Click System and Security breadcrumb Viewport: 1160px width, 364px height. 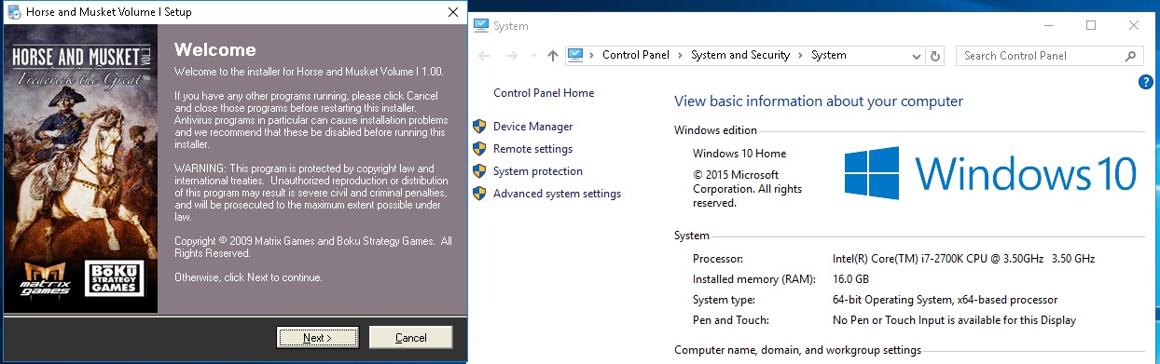(740, 55)
